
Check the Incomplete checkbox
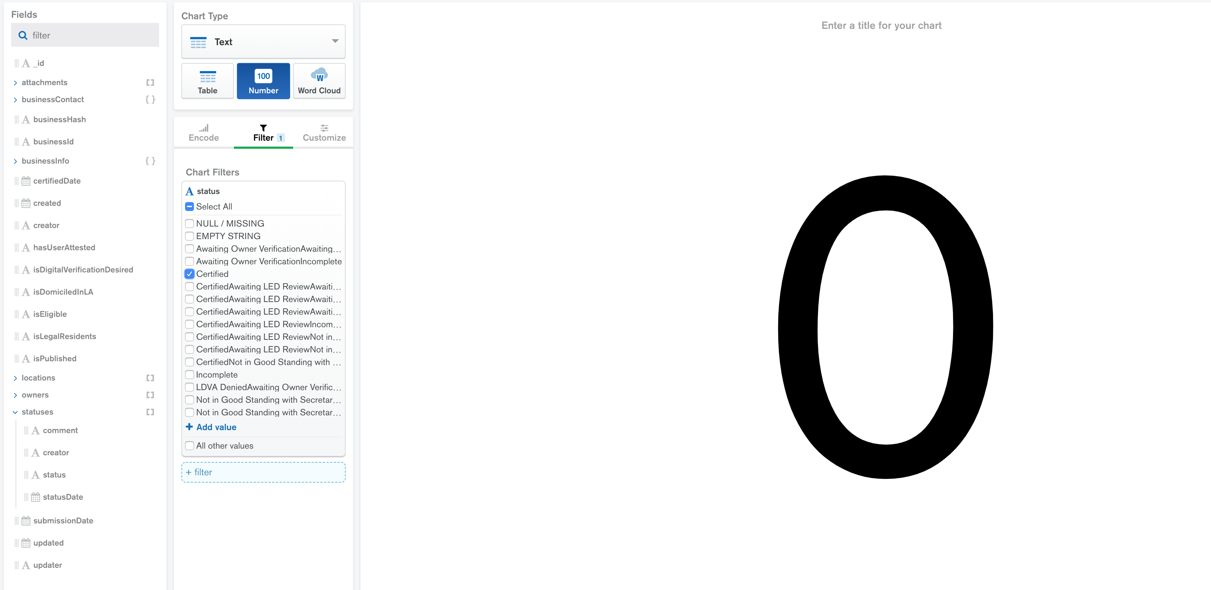[x=189, y=375]
